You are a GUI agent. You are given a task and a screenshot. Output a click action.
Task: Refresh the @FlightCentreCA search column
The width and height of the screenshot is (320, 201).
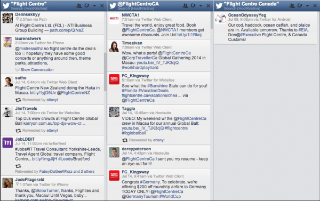pyautogui.click(x=193, y=5)
